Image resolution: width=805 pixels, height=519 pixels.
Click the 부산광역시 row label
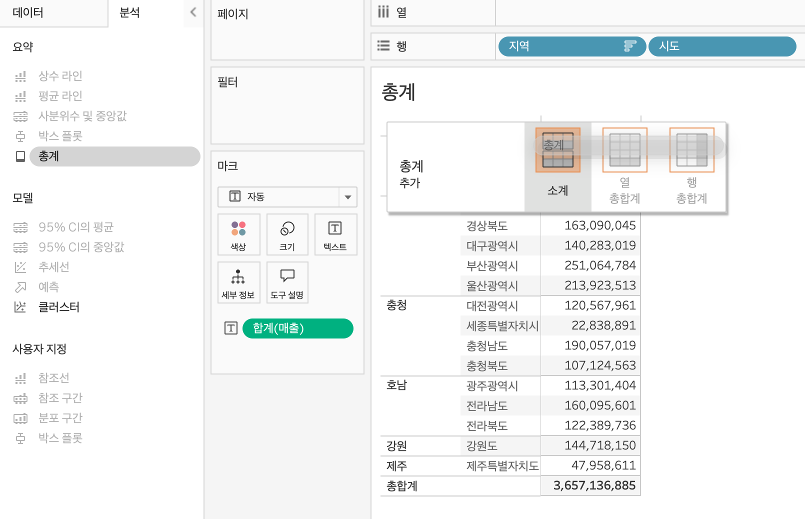pyautogui.click(x=492, y=266)
